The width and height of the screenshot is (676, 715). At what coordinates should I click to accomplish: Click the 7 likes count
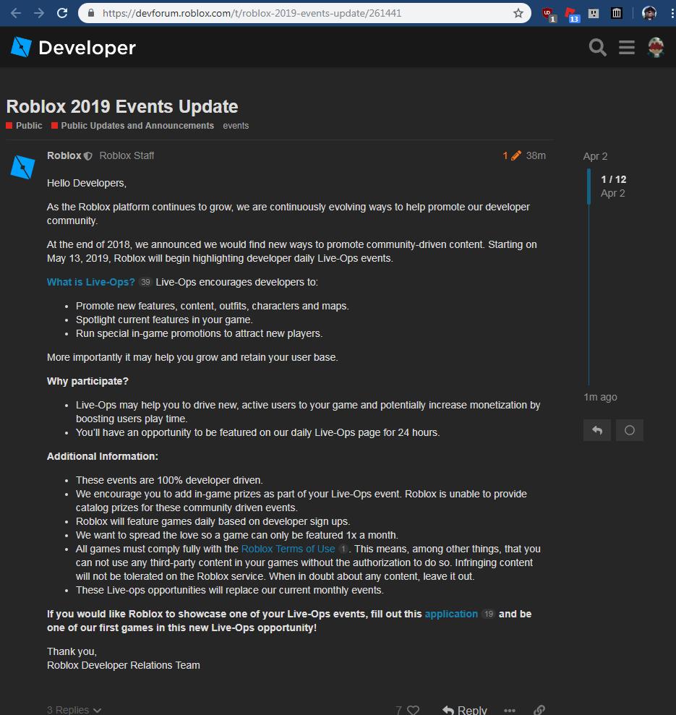point(398,710)
